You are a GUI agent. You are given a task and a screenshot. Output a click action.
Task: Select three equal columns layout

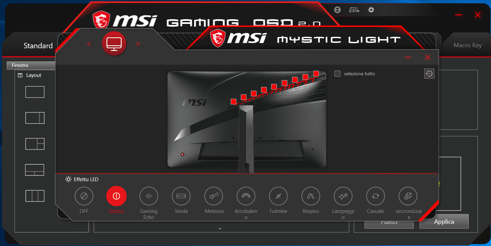click(x=35, y=196)
